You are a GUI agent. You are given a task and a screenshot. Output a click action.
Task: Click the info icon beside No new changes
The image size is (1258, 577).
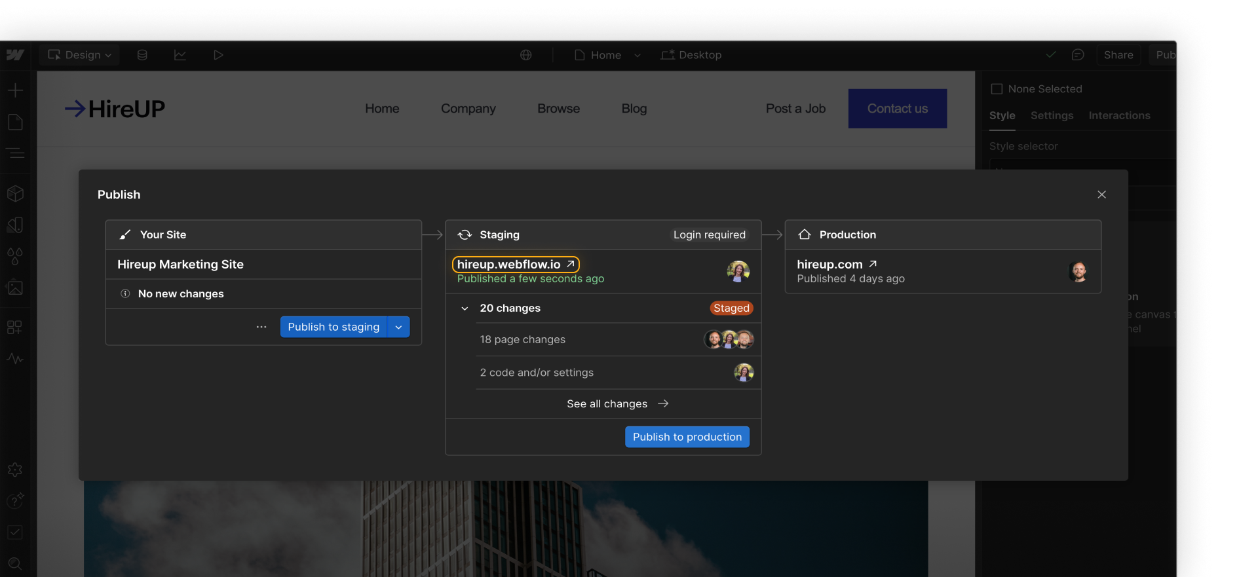pyautogui.click(x=125, y=293)
